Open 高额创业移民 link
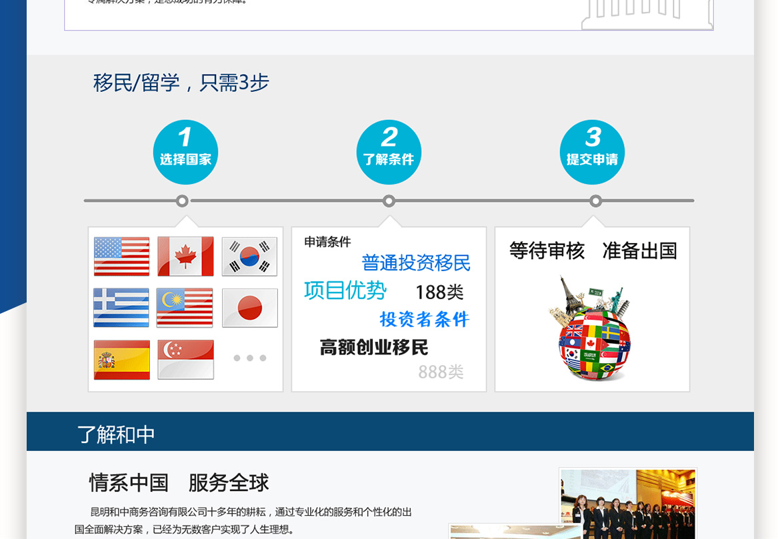The image size is (778, 539). coord(374,348)
